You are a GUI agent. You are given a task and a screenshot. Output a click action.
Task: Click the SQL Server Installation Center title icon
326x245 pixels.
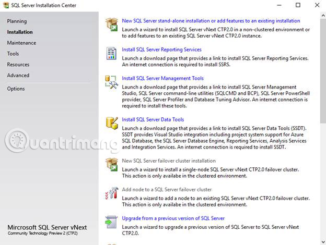(x=5, y=5)
